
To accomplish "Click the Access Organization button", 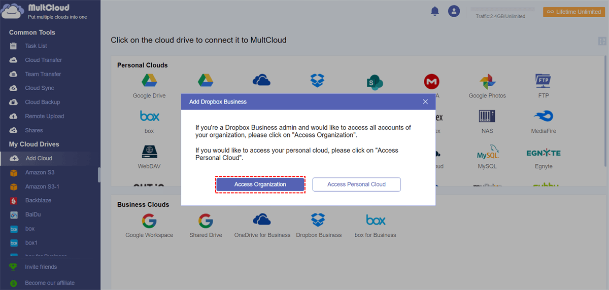I will click(260, 185).
